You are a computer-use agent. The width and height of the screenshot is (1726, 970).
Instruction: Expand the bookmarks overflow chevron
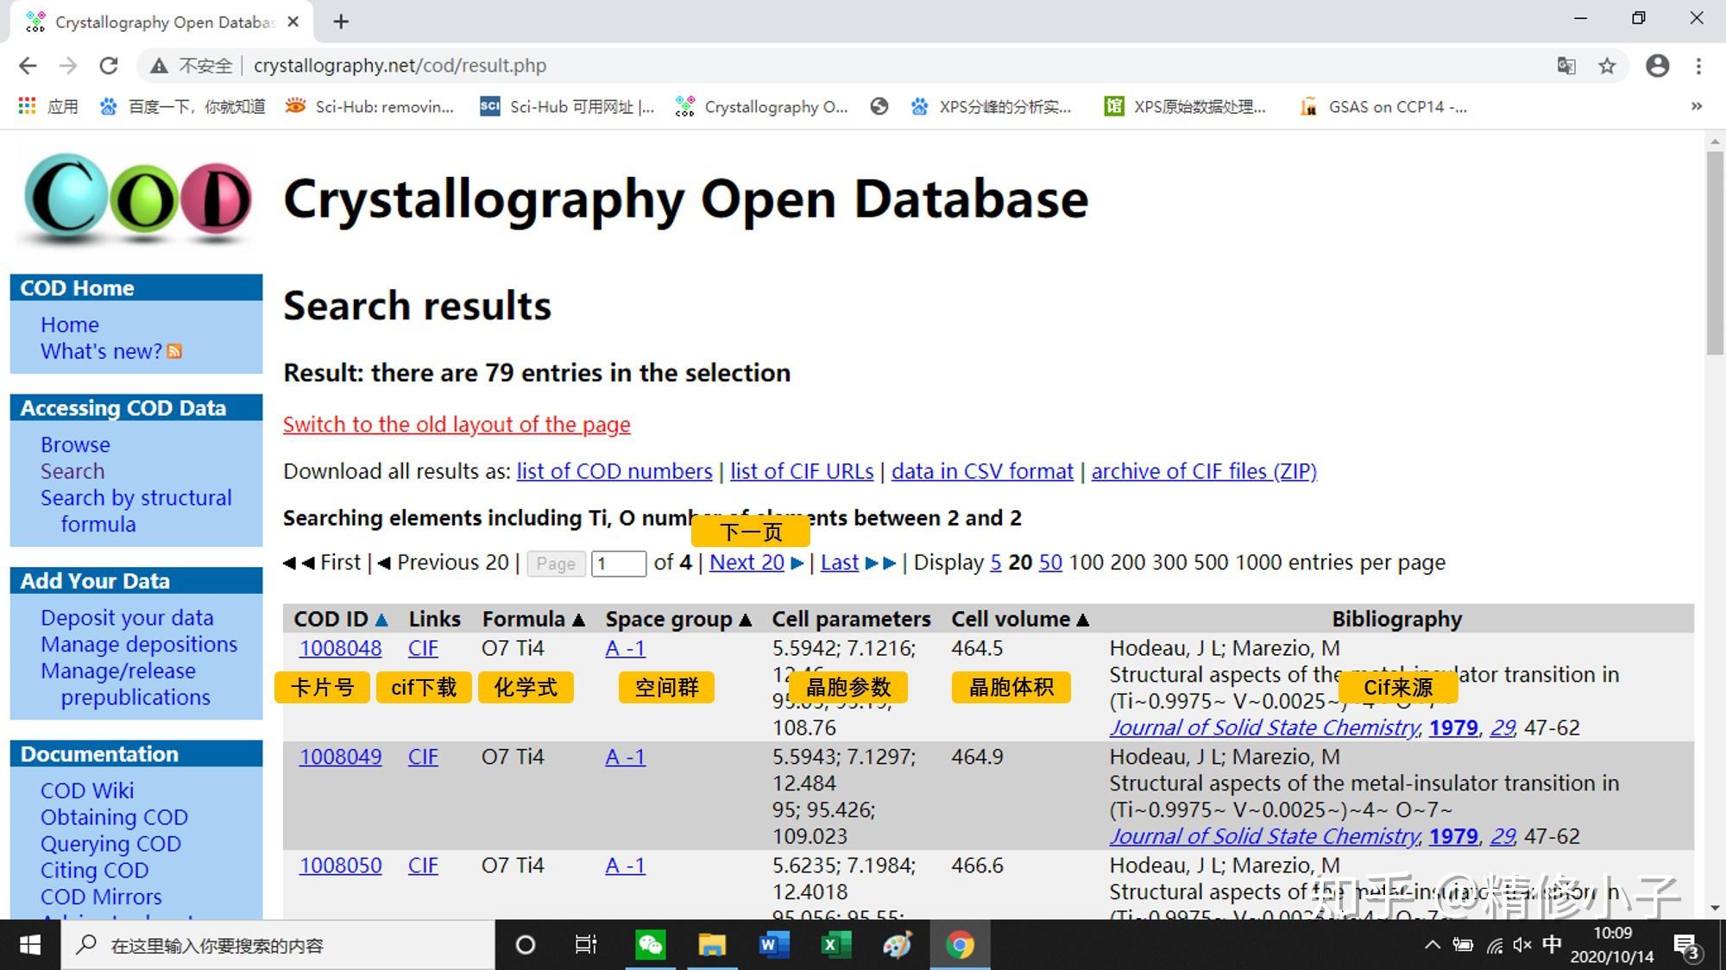coord(1696,106)
